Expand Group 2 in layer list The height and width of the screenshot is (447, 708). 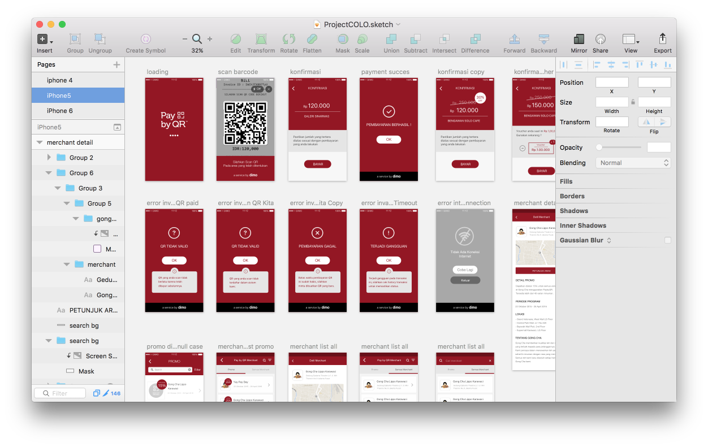[49, 158]
